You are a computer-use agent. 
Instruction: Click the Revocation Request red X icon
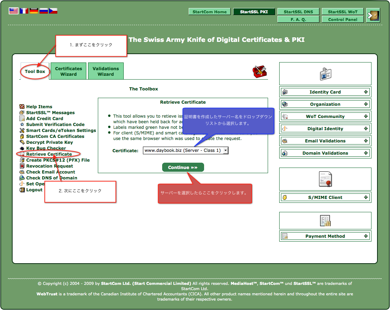22,166
